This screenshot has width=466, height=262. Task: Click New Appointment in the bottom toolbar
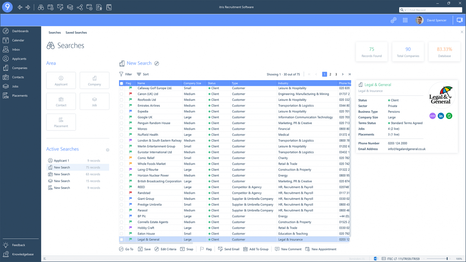pos(321,249)
